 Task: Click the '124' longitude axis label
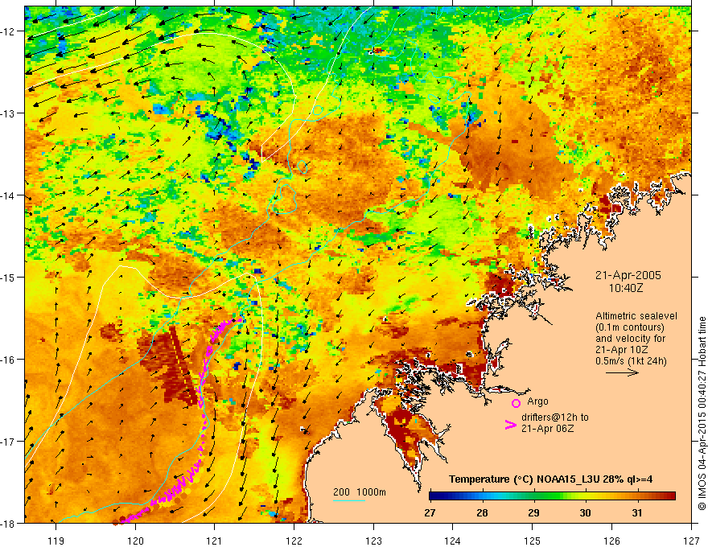coord(453,541)
